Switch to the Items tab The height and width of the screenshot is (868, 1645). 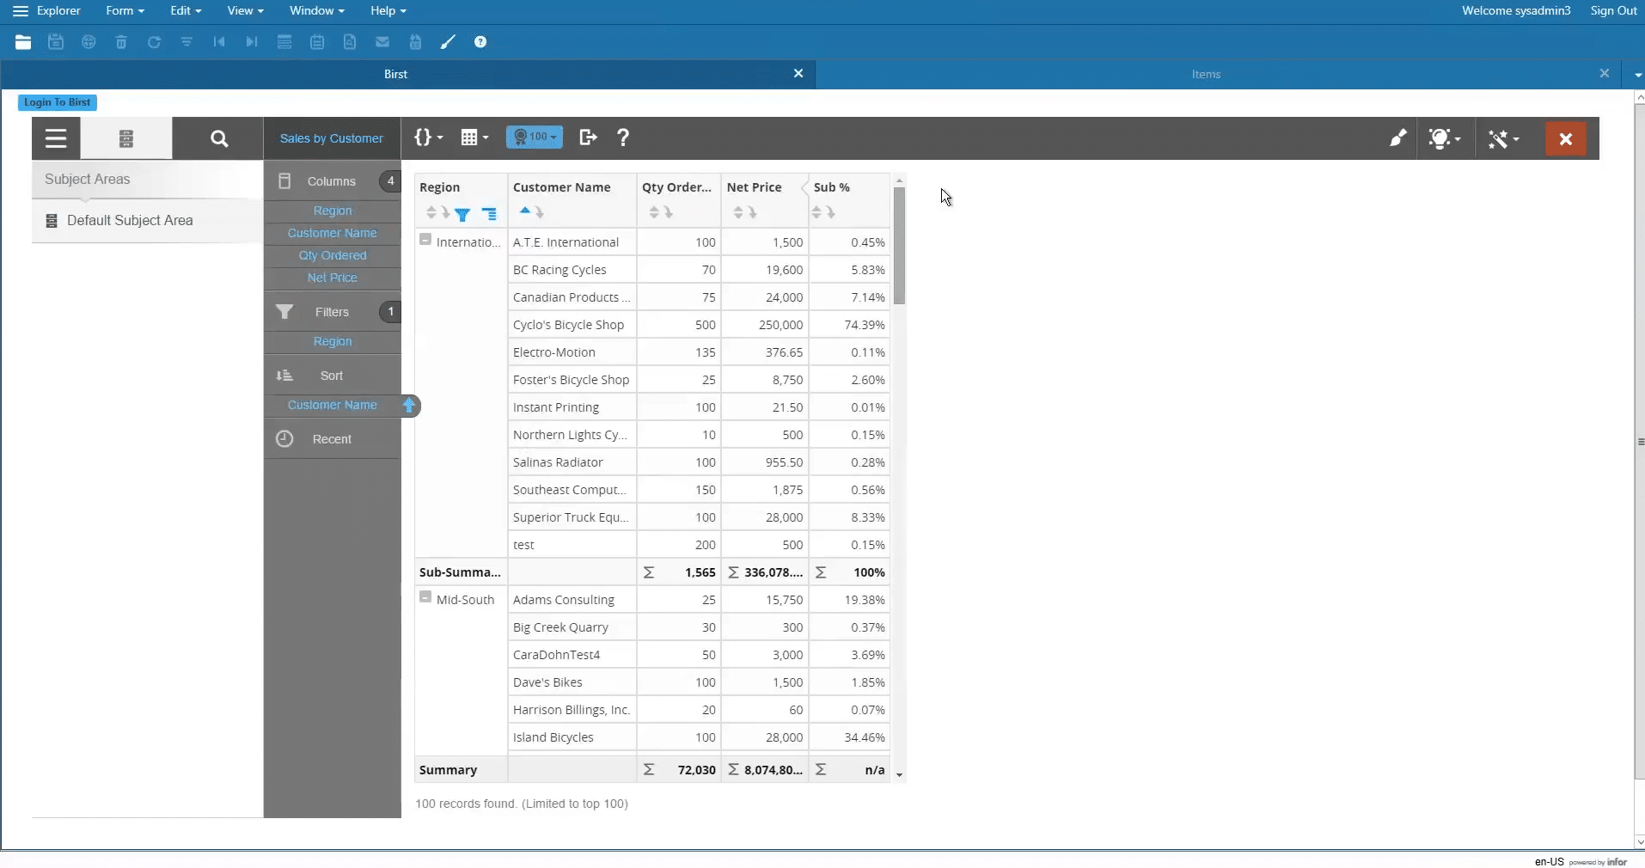point(1206,74)
